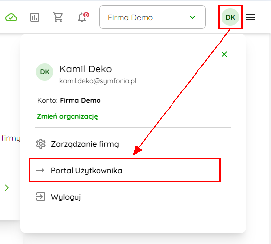This screenshot has width=271, height=244.
Task: Expand the green chevron on left edge
Action: pos(7,188)
